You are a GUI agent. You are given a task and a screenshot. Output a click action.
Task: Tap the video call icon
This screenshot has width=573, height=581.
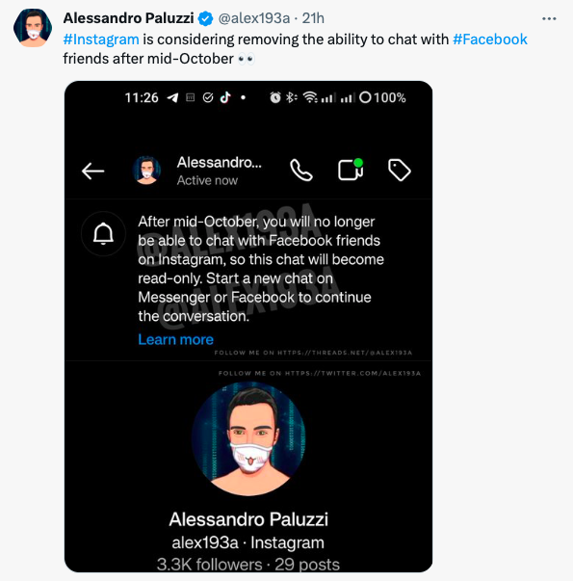pyautogui.click(x=351, y=170)
